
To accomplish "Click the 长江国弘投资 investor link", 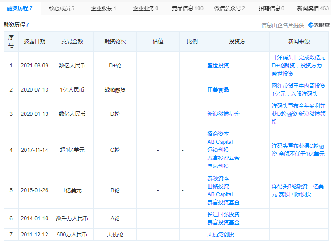I will point(223,215).
